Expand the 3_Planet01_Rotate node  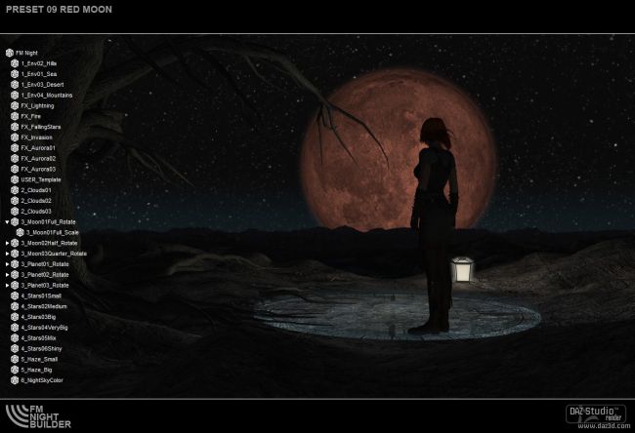7,264
